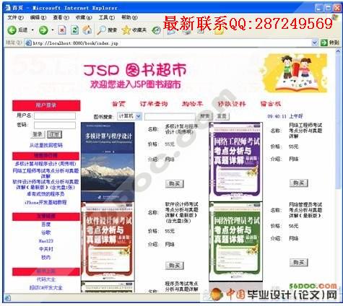Click the red 软件设计师考试 book cover
Image resolution: width=343 pixels, height=306 pixels.
(108, 241)
